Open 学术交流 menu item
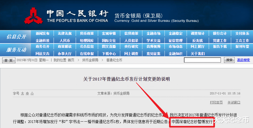Image resolution: width=253 pixels, height=128 pixels. [153, 41]
